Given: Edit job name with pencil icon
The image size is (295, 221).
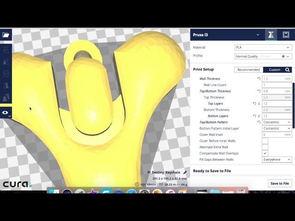Looking at the screenshot, I should (x=185, y=172).
